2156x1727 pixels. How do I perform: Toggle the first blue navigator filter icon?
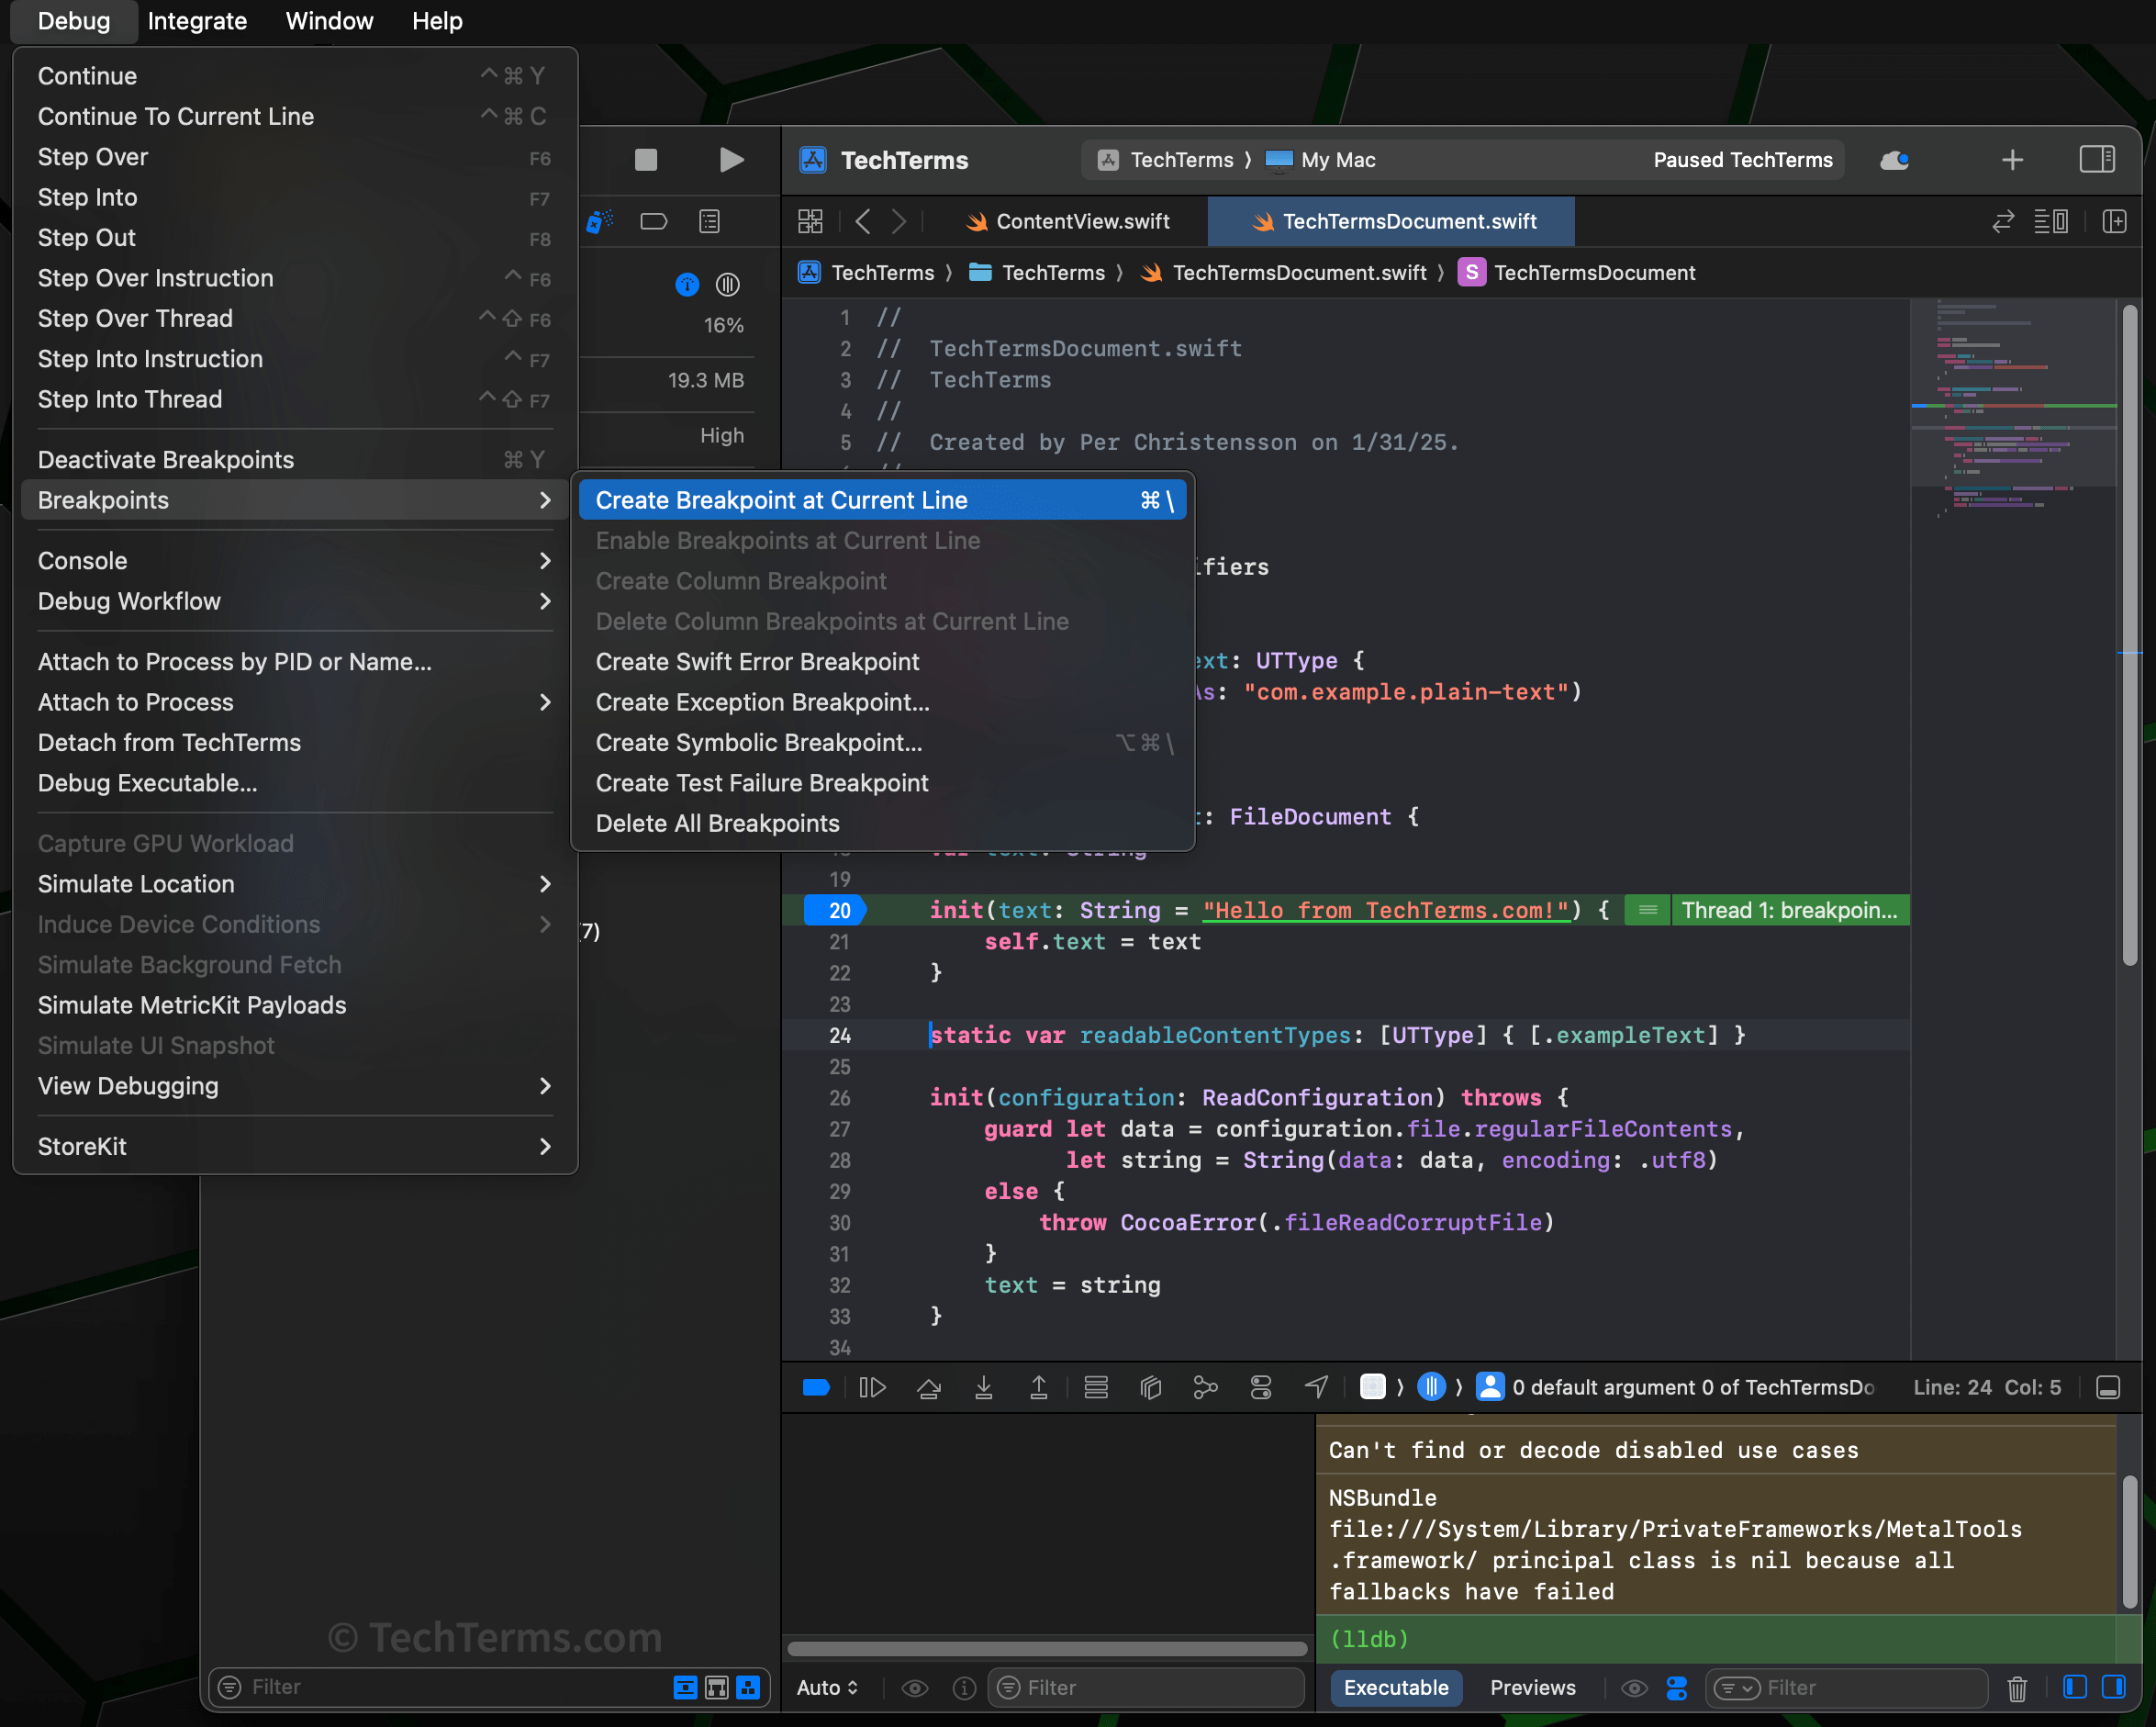coord(685,1688)
